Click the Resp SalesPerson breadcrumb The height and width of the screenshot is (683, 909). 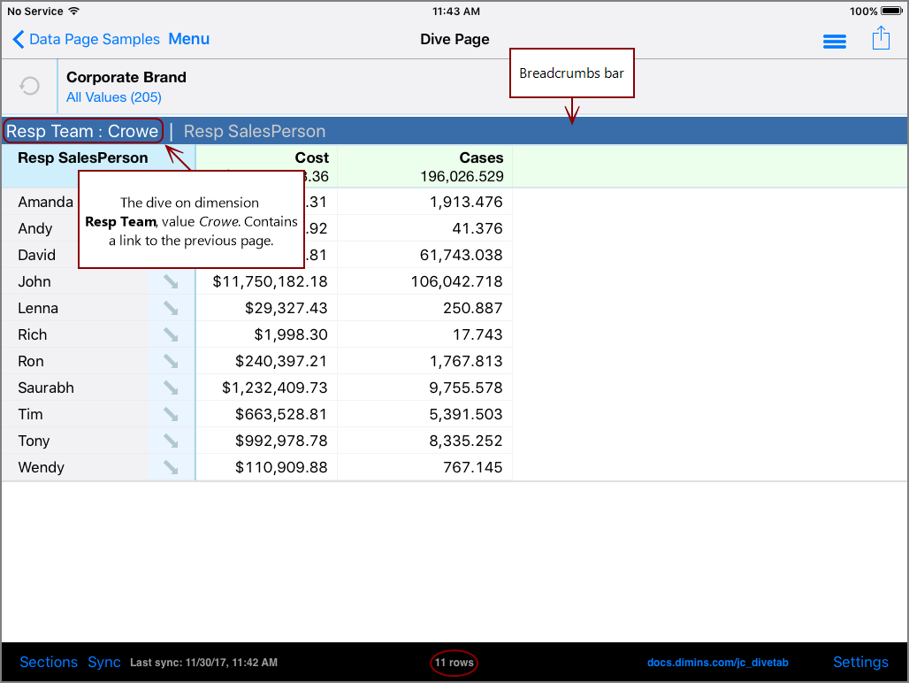[255, 131]
